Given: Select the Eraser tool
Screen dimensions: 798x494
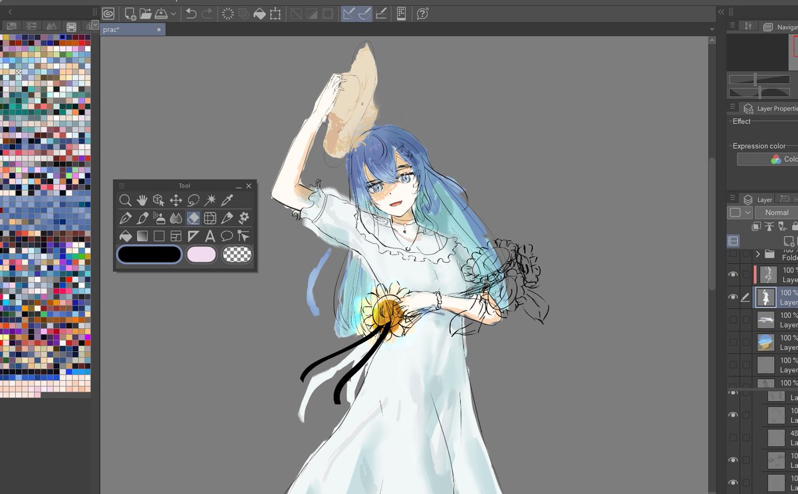Looking at the screenshot, I should point(194,218).
